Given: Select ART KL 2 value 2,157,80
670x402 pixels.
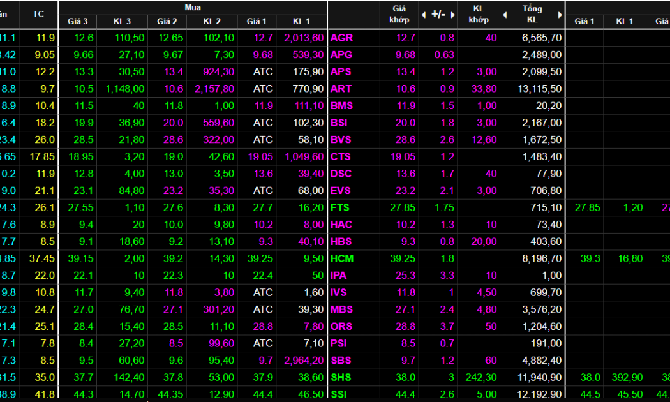Looking at the screenshot, I should [214, 89].
